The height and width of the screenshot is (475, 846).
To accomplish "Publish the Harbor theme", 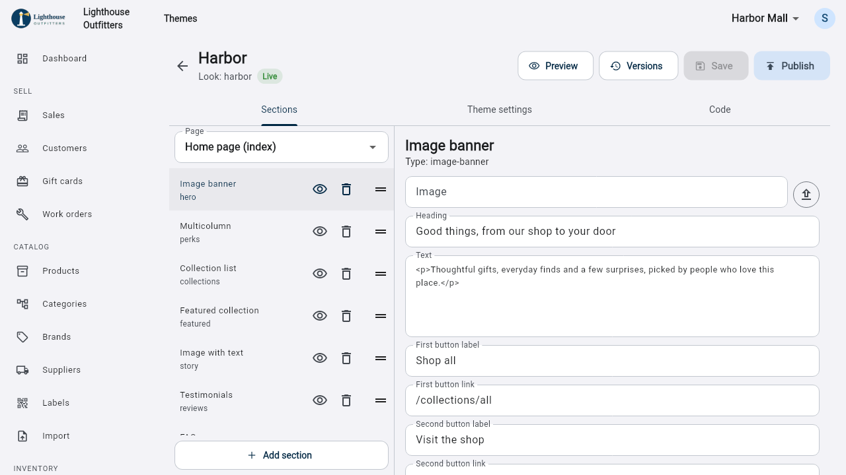I will coord(792,66).
